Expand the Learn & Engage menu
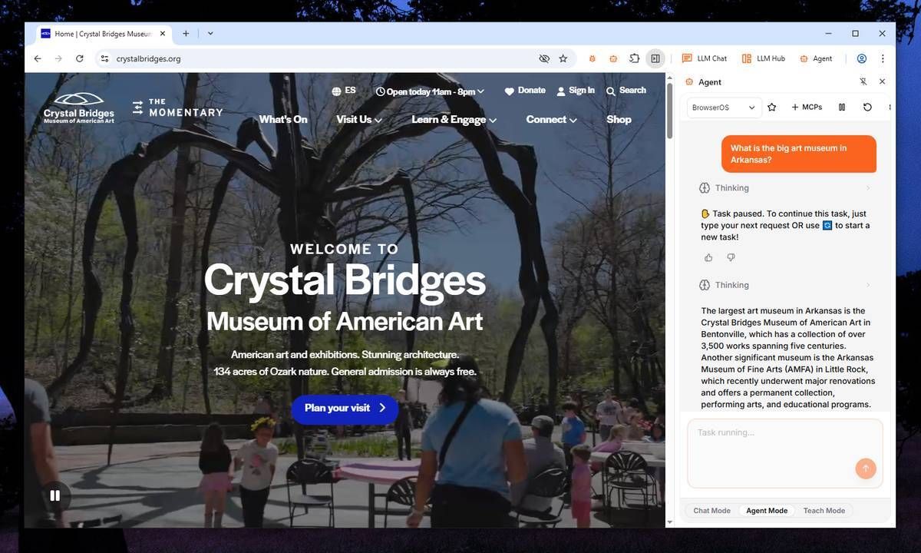The image size is (921, 553). [x=454, y=119]
